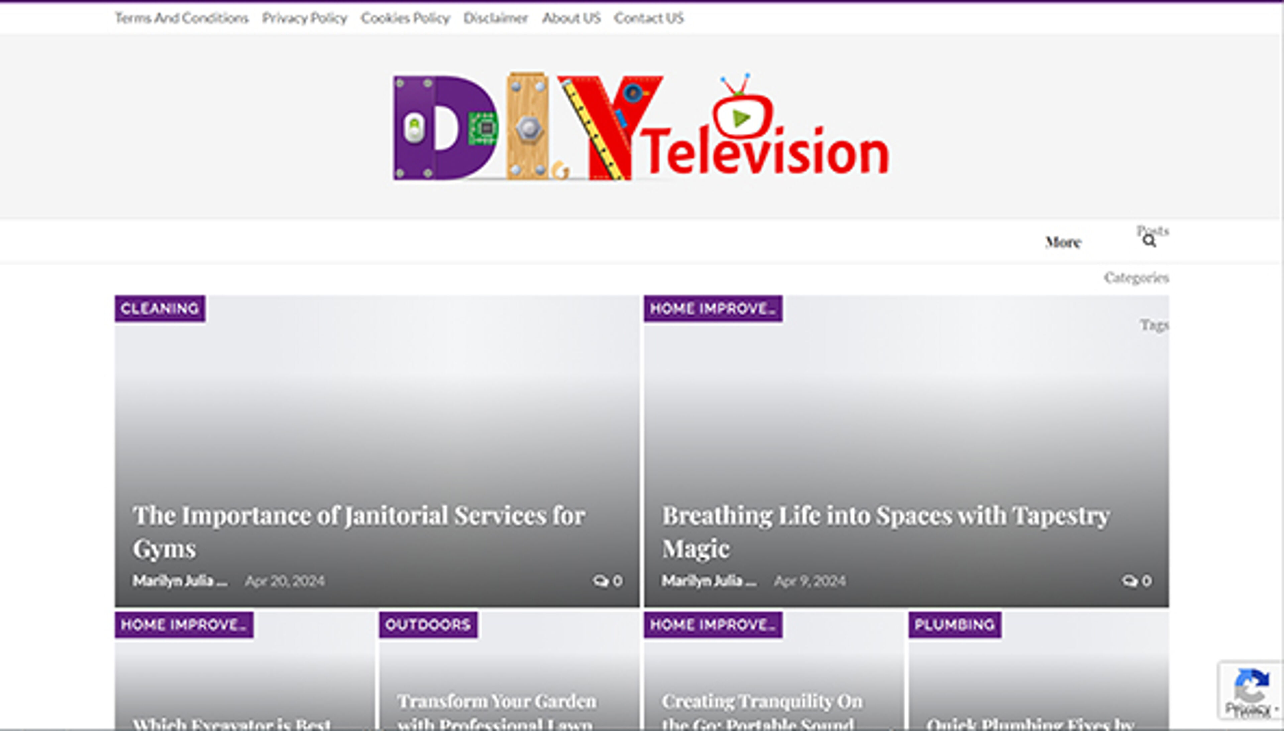
Task: Select the OUTDOORS category label
Action: (x=427, y=625)
